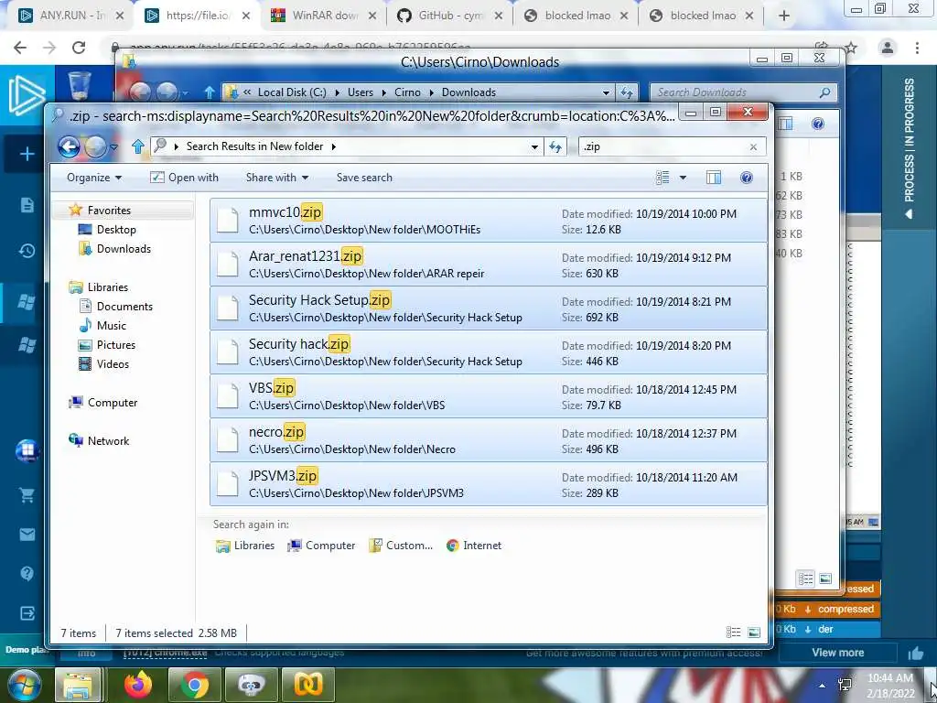Open Downloads in the navigation pane
Screen dimensions: 937x703
coord(124,249)
